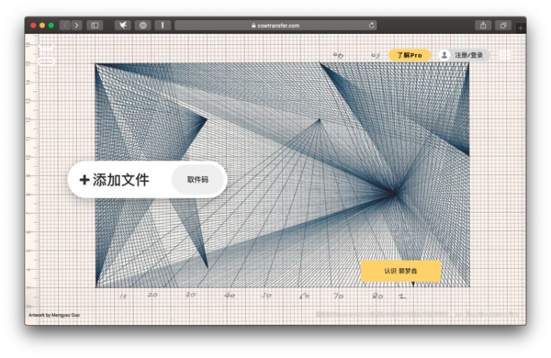The image size is (551, 358).
Task: Open the circular extension icon in toolbar
Action: tap(142, 26)
